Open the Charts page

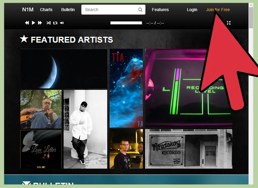(46, 10)
